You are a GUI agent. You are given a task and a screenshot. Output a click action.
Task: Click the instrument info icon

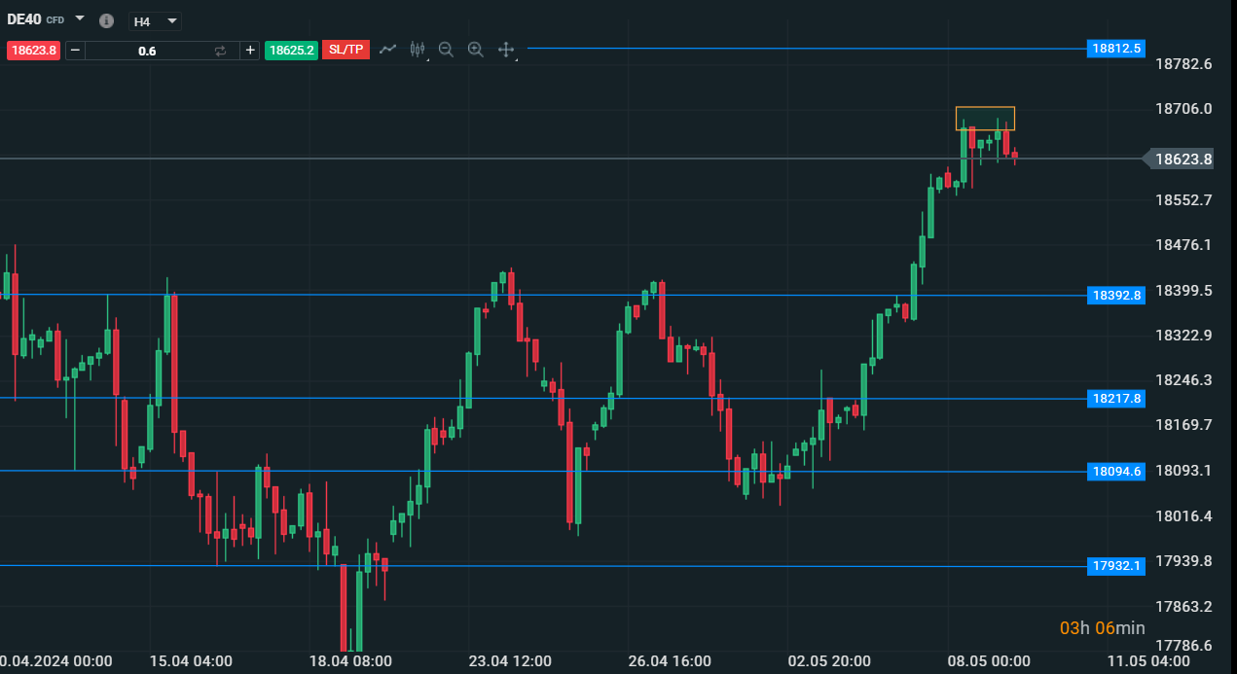[x=107, y=21]
